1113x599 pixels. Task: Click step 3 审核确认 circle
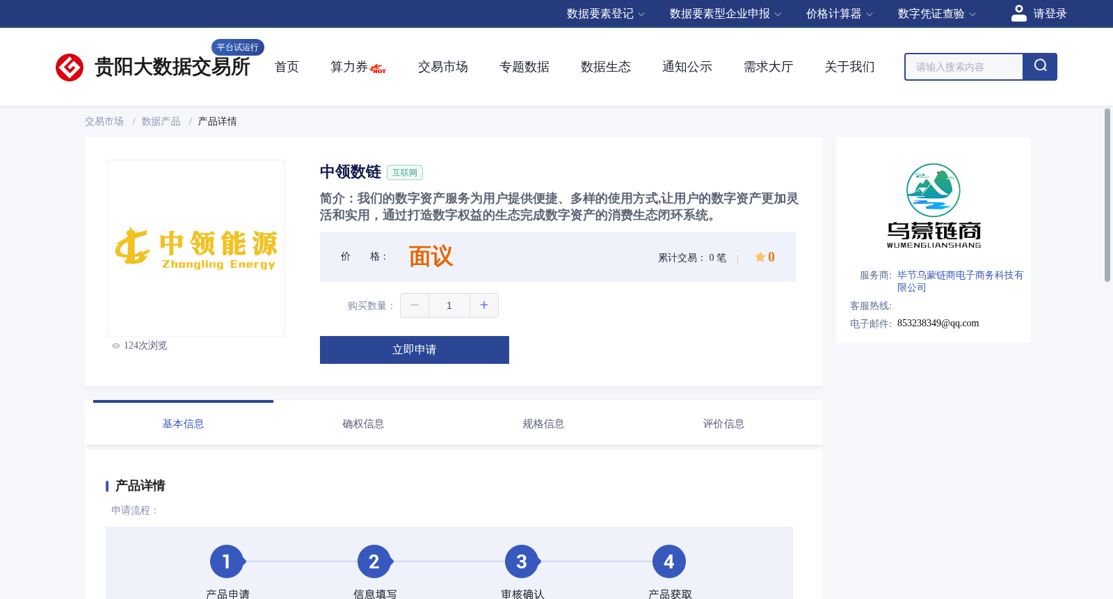click(522, 561)
